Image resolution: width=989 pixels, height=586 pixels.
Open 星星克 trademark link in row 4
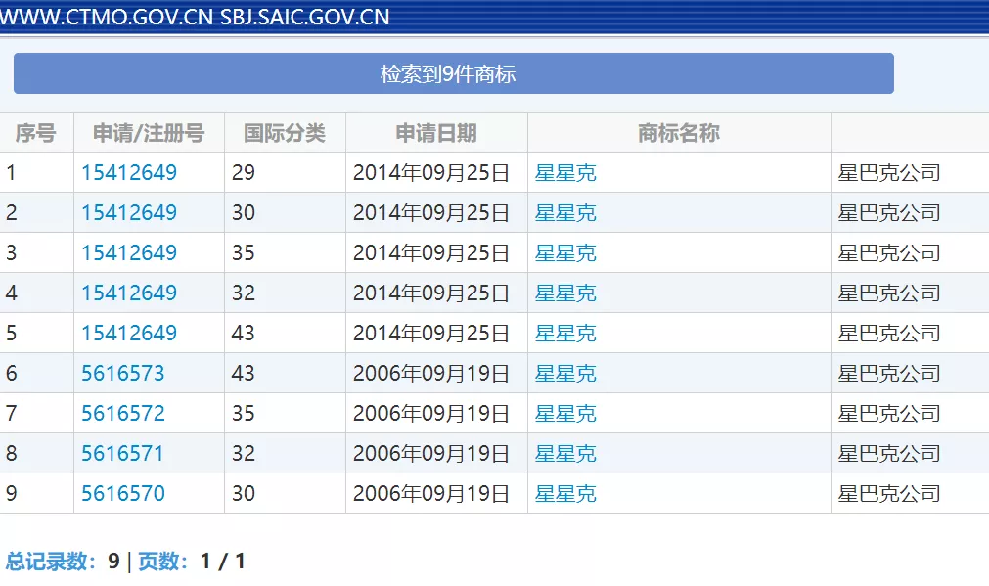point(565,293)
